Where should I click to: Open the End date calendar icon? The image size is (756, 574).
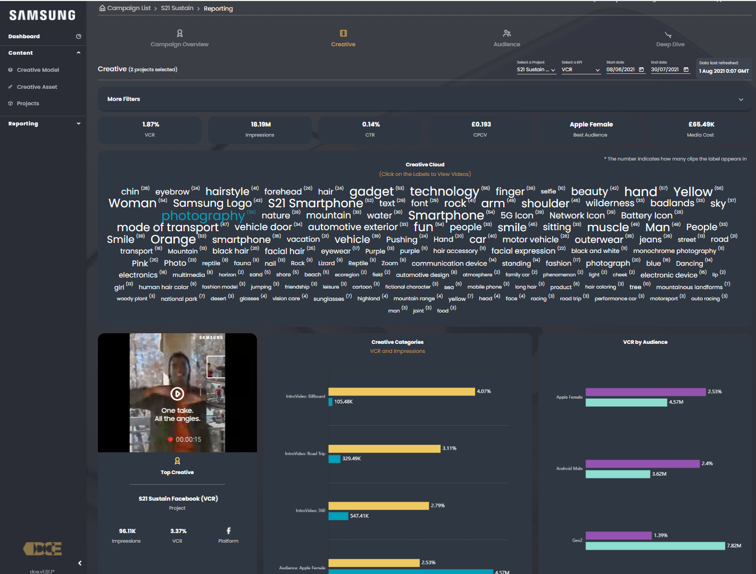click(x=686, y=70)
